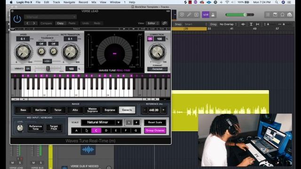Viewport: 301px width, 169px height.
Task: Click the Waves toolbar previous preset arrow
Action: coord(124,29)
